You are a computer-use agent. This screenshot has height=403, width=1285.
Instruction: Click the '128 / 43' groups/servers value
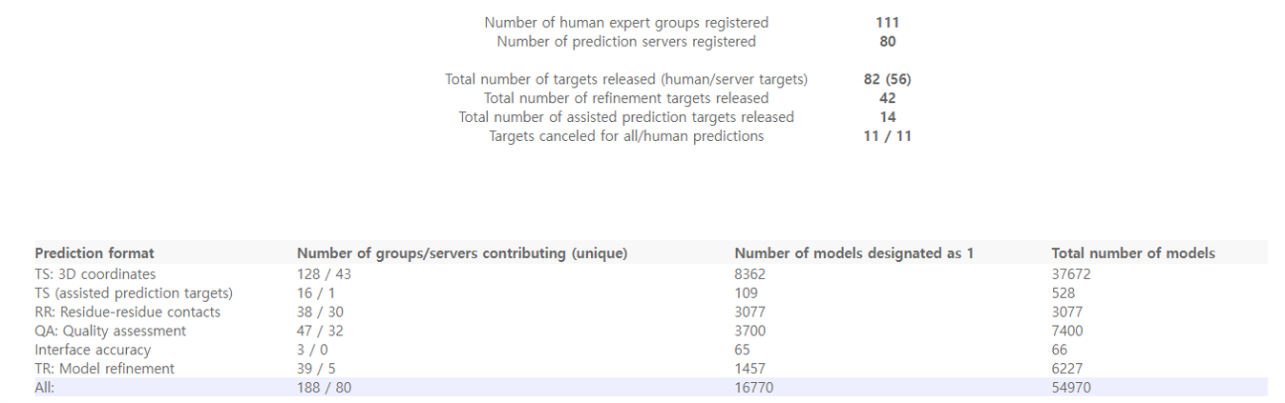tap(326, 274)
